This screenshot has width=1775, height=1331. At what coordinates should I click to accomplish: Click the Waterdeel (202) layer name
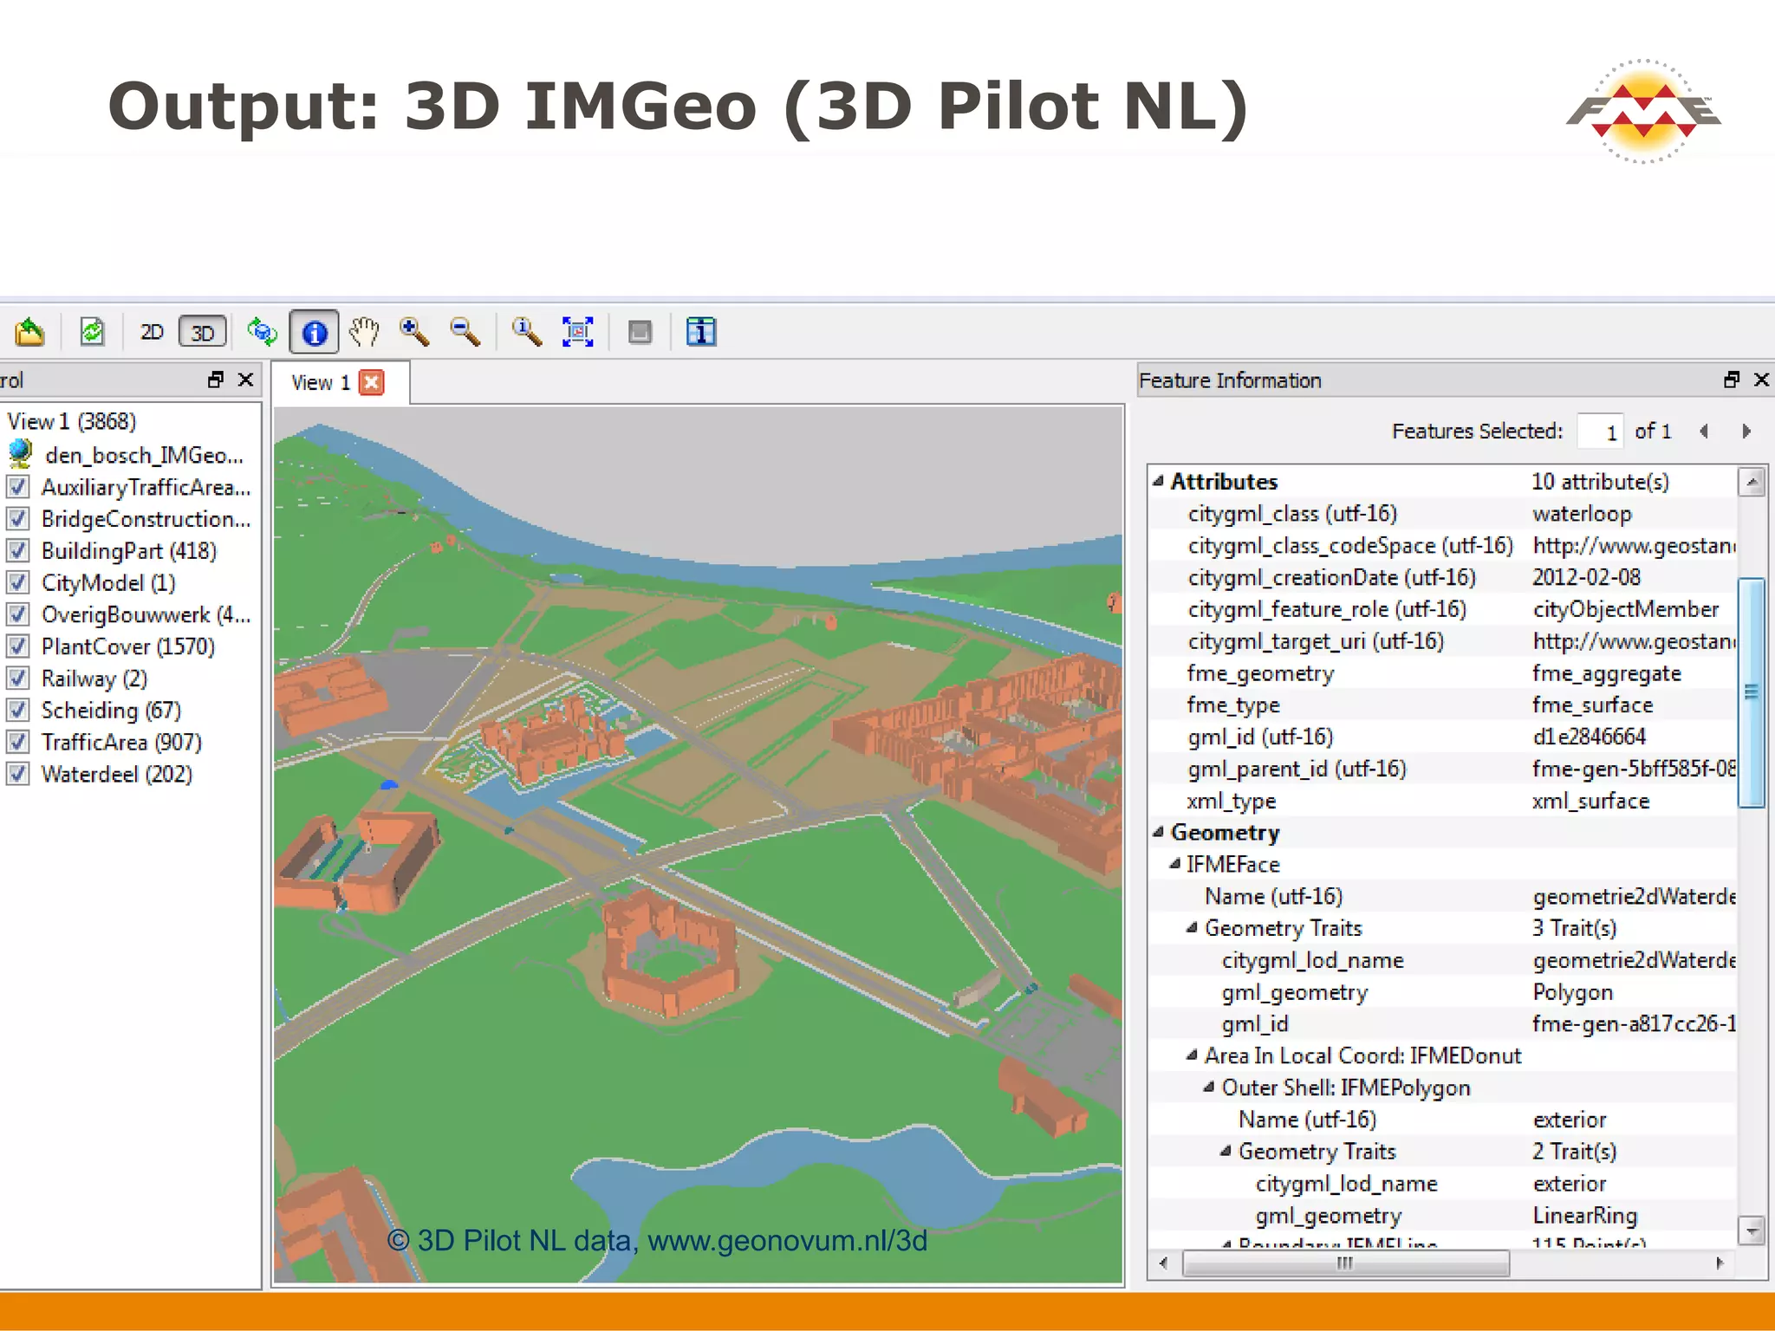117,774
